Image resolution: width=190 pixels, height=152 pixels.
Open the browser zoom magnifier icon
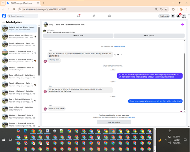pos(156,9)
